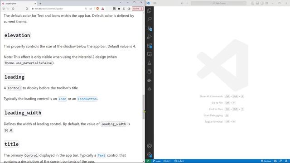Viewport: 290px width, 163px height.
Task: Click the main branch in VS Code status bar
Action: 157,161
